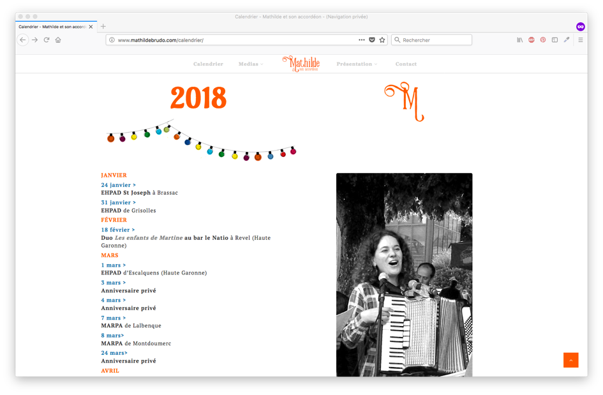Open the browser home page
603x395 pixels.
pyautogui.click(x=58, y=40)
